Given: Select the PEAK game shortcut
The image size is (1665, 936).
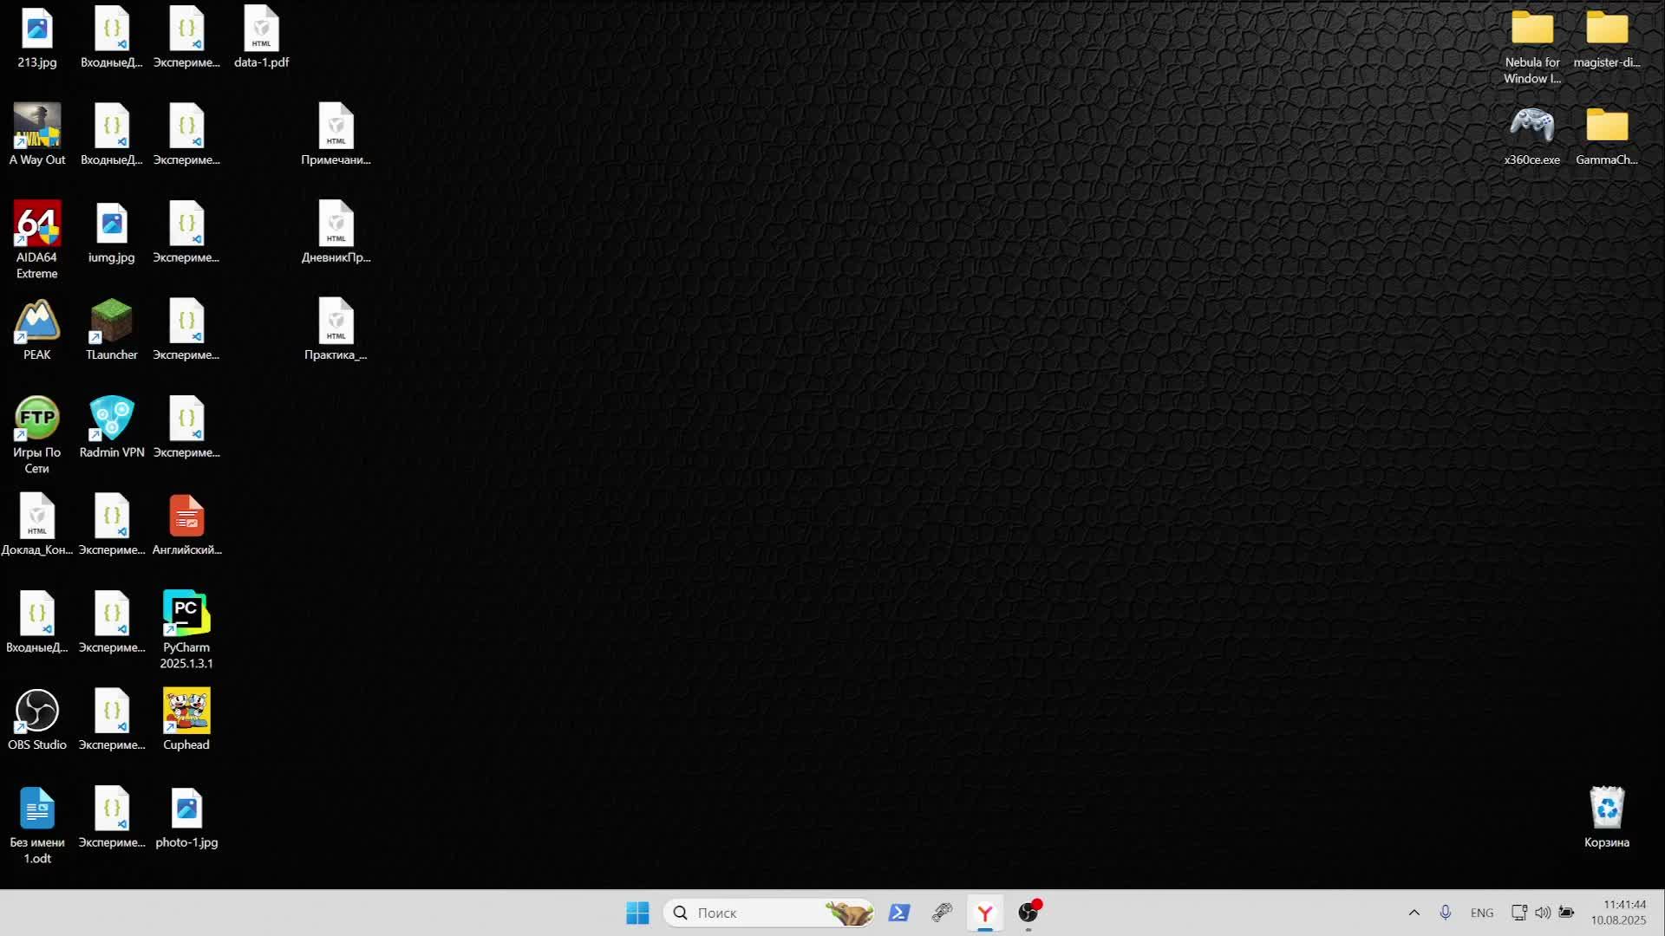Looking at the screenshot, I should tap(36, 322).
